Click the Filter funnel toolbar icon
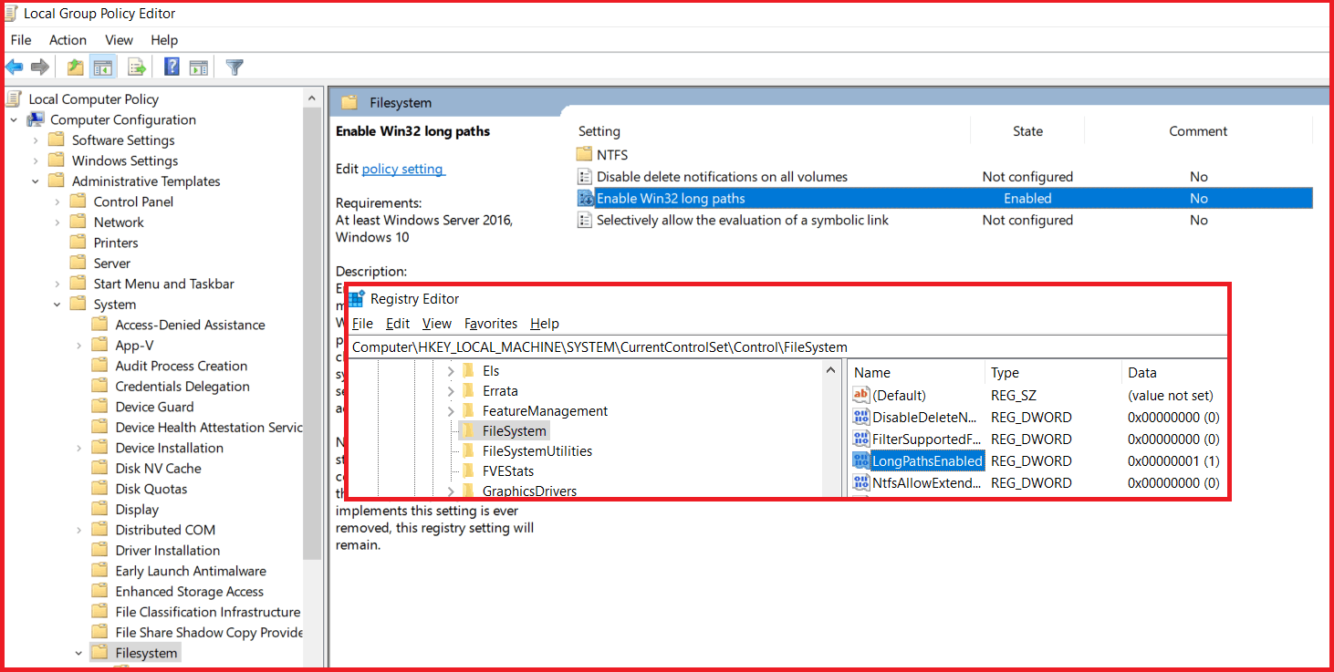This screenshot has height=672, width=1334. pos(234,67)
